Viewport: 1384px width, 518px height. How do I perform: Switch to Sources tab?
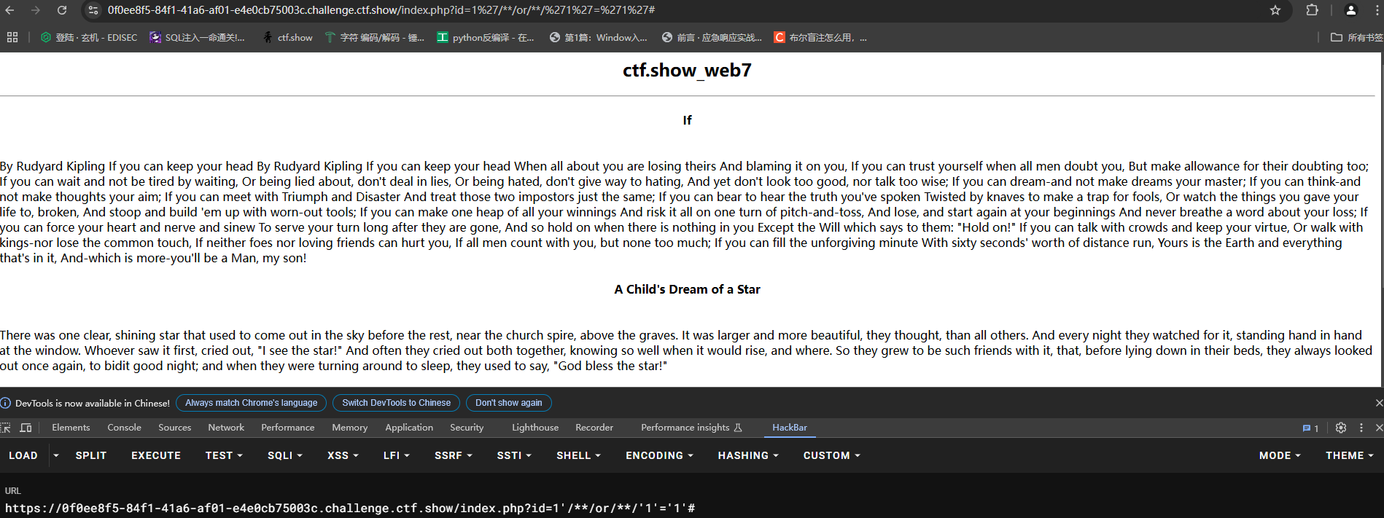coord(174,428)
